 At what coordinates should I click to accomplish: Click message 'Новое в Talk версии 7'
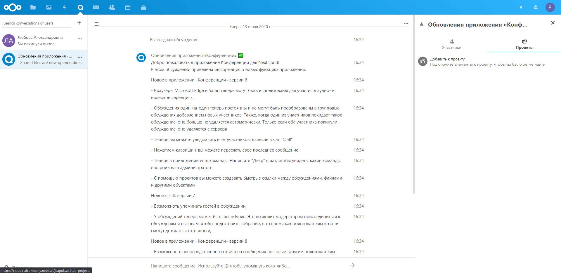pos(173,196)
